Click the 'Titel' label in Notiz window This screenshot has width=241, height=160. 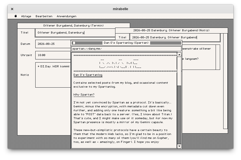point(122,37)
